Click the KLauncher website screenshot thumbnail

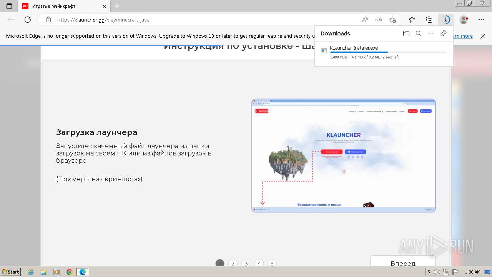tap(344, 155)
